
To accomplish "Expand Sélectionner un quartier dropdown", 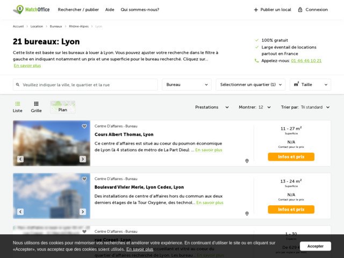I will [250, 85].
